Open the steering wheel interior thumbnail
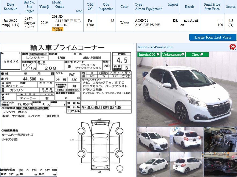 click(220, 139)
